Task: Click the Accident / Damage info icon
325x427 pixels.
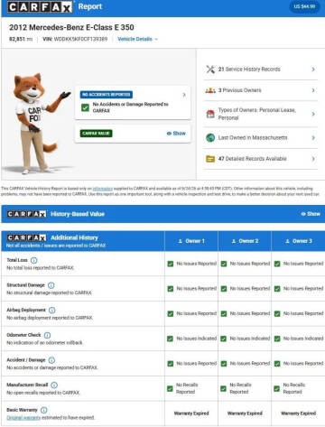Action: point(51,360)
